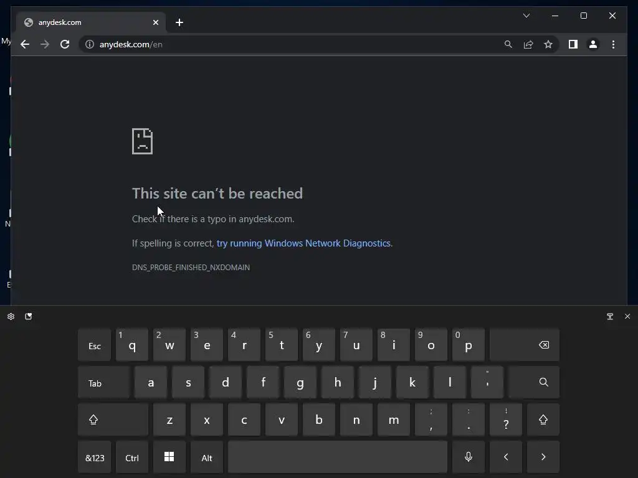Screen dimensions: 638x478
Task: Select the anydesk.com tab
Action: coord(91,22)
